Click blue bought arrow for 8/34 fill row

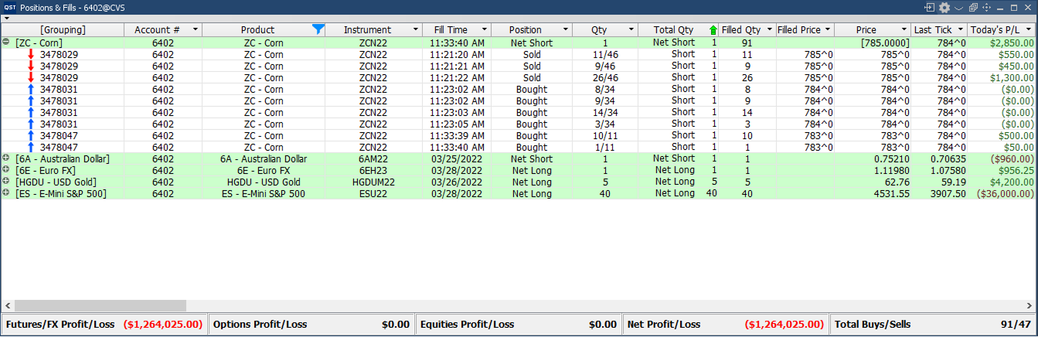(30, 90)
